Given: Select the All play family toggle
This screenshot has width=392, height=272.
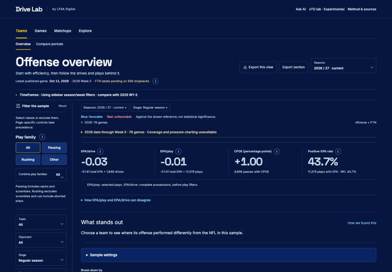Looking at the screenshot, I should [28, 148].
